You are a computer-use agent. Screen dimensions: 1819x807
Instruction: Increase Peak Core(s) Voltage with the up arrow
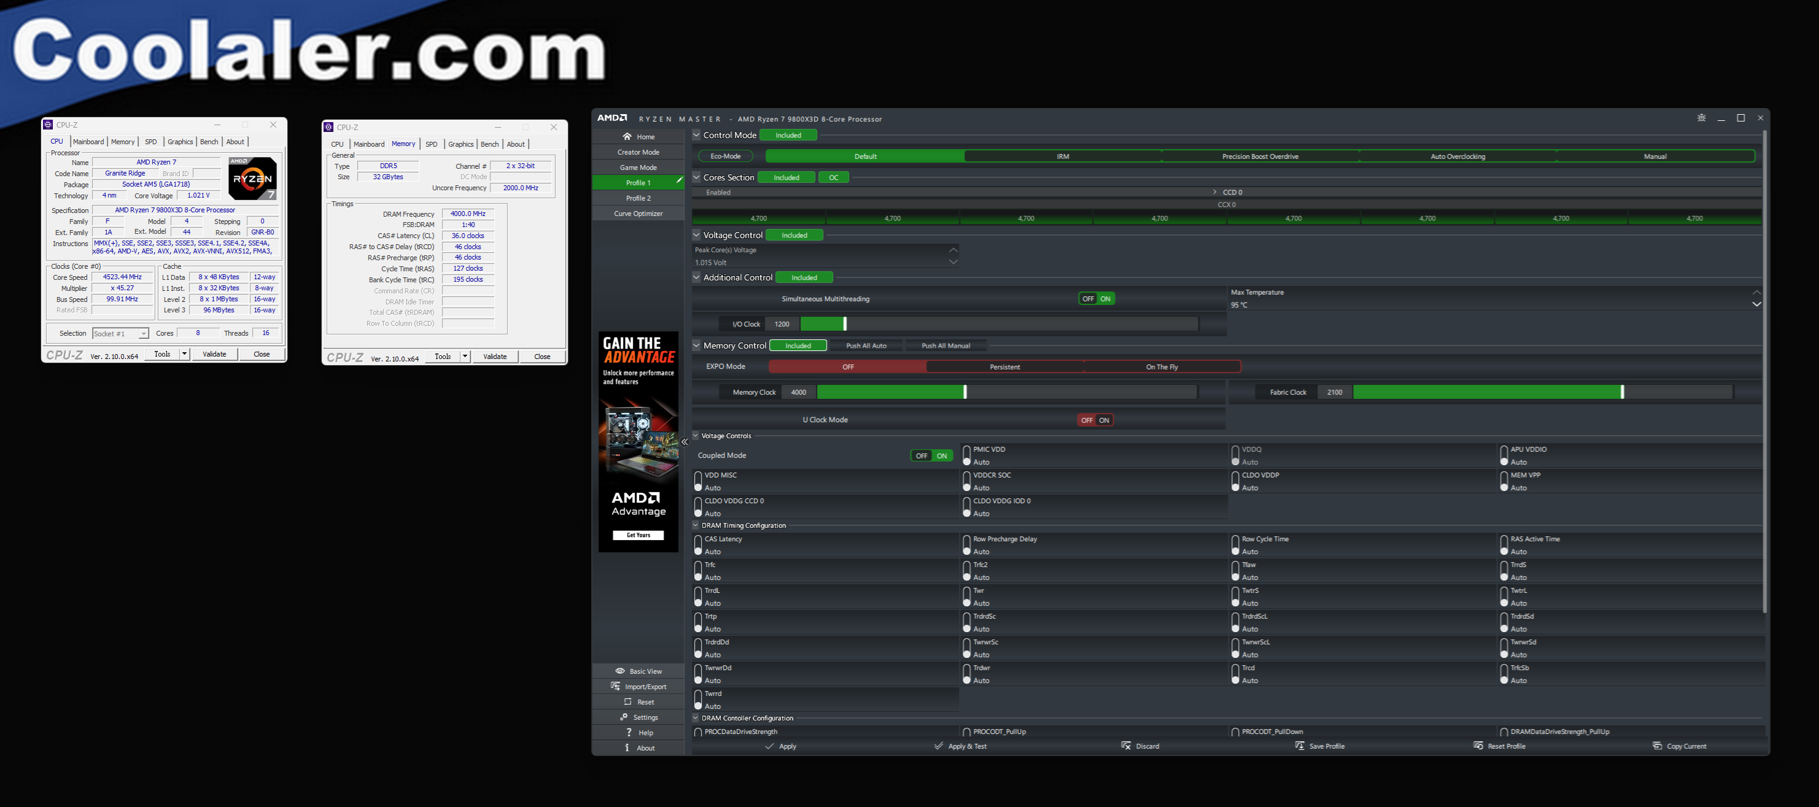(953, 249)
